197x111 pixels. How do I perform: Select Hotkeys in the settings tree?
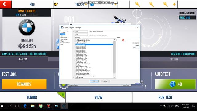coord(62,34)
